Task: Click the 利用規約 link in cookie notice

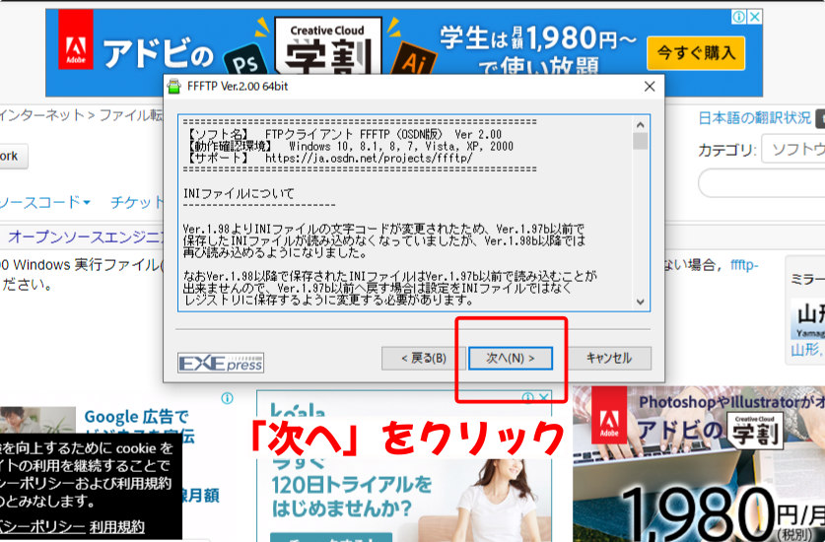Action: (x=117, y=527)
